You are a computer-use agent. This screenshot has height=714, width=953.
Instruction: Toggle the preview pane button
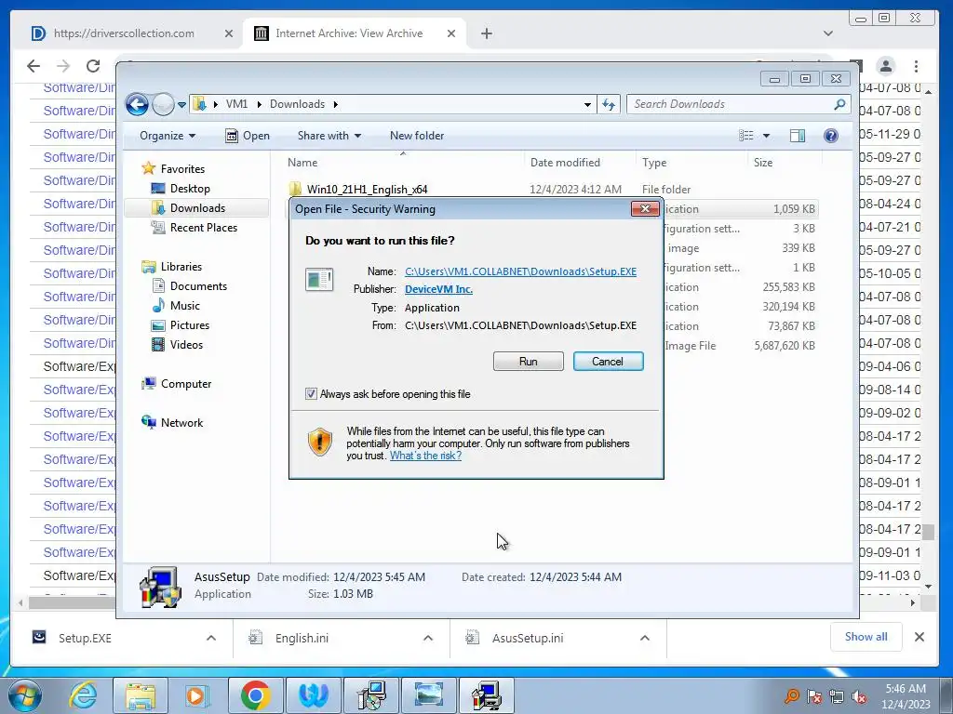798,136
